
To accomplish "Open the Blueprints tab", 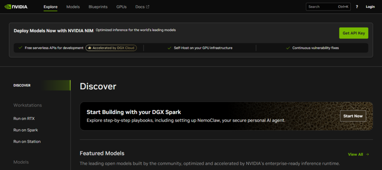I will pyautogui.click(x=98, y=7).
